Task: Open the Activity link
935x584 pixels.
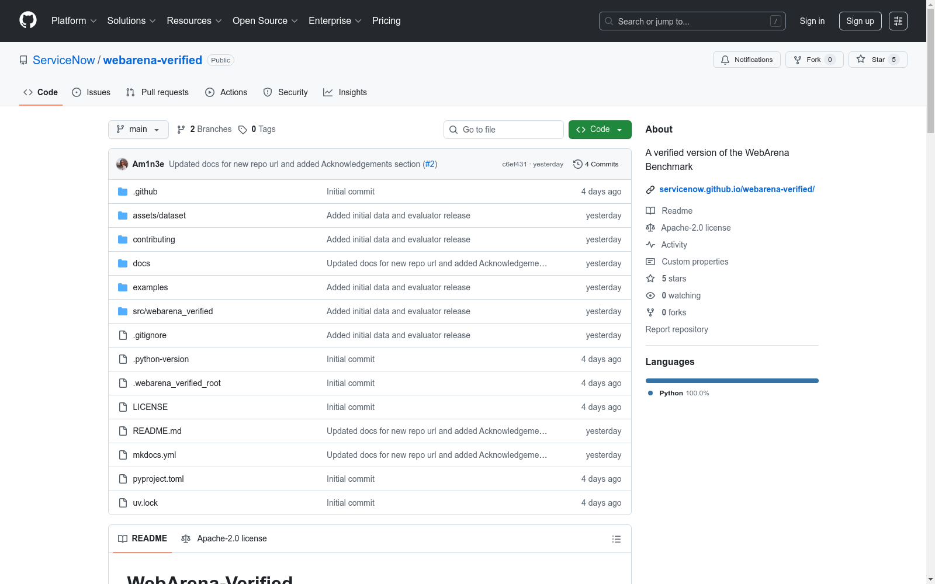Action: pyautogui.click(x=667, y=245)
